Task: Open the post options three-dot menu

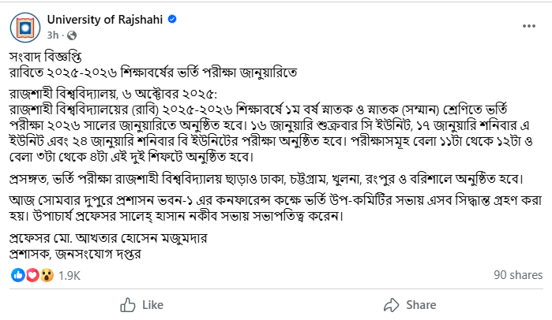Action: point(526,26)
